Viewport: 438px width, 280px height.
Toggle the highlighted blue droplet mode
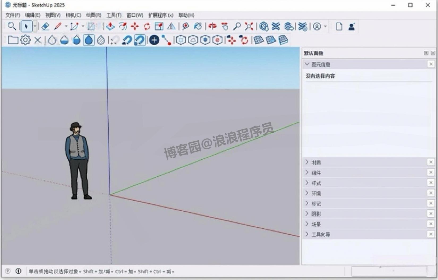[x=88, y=40]
